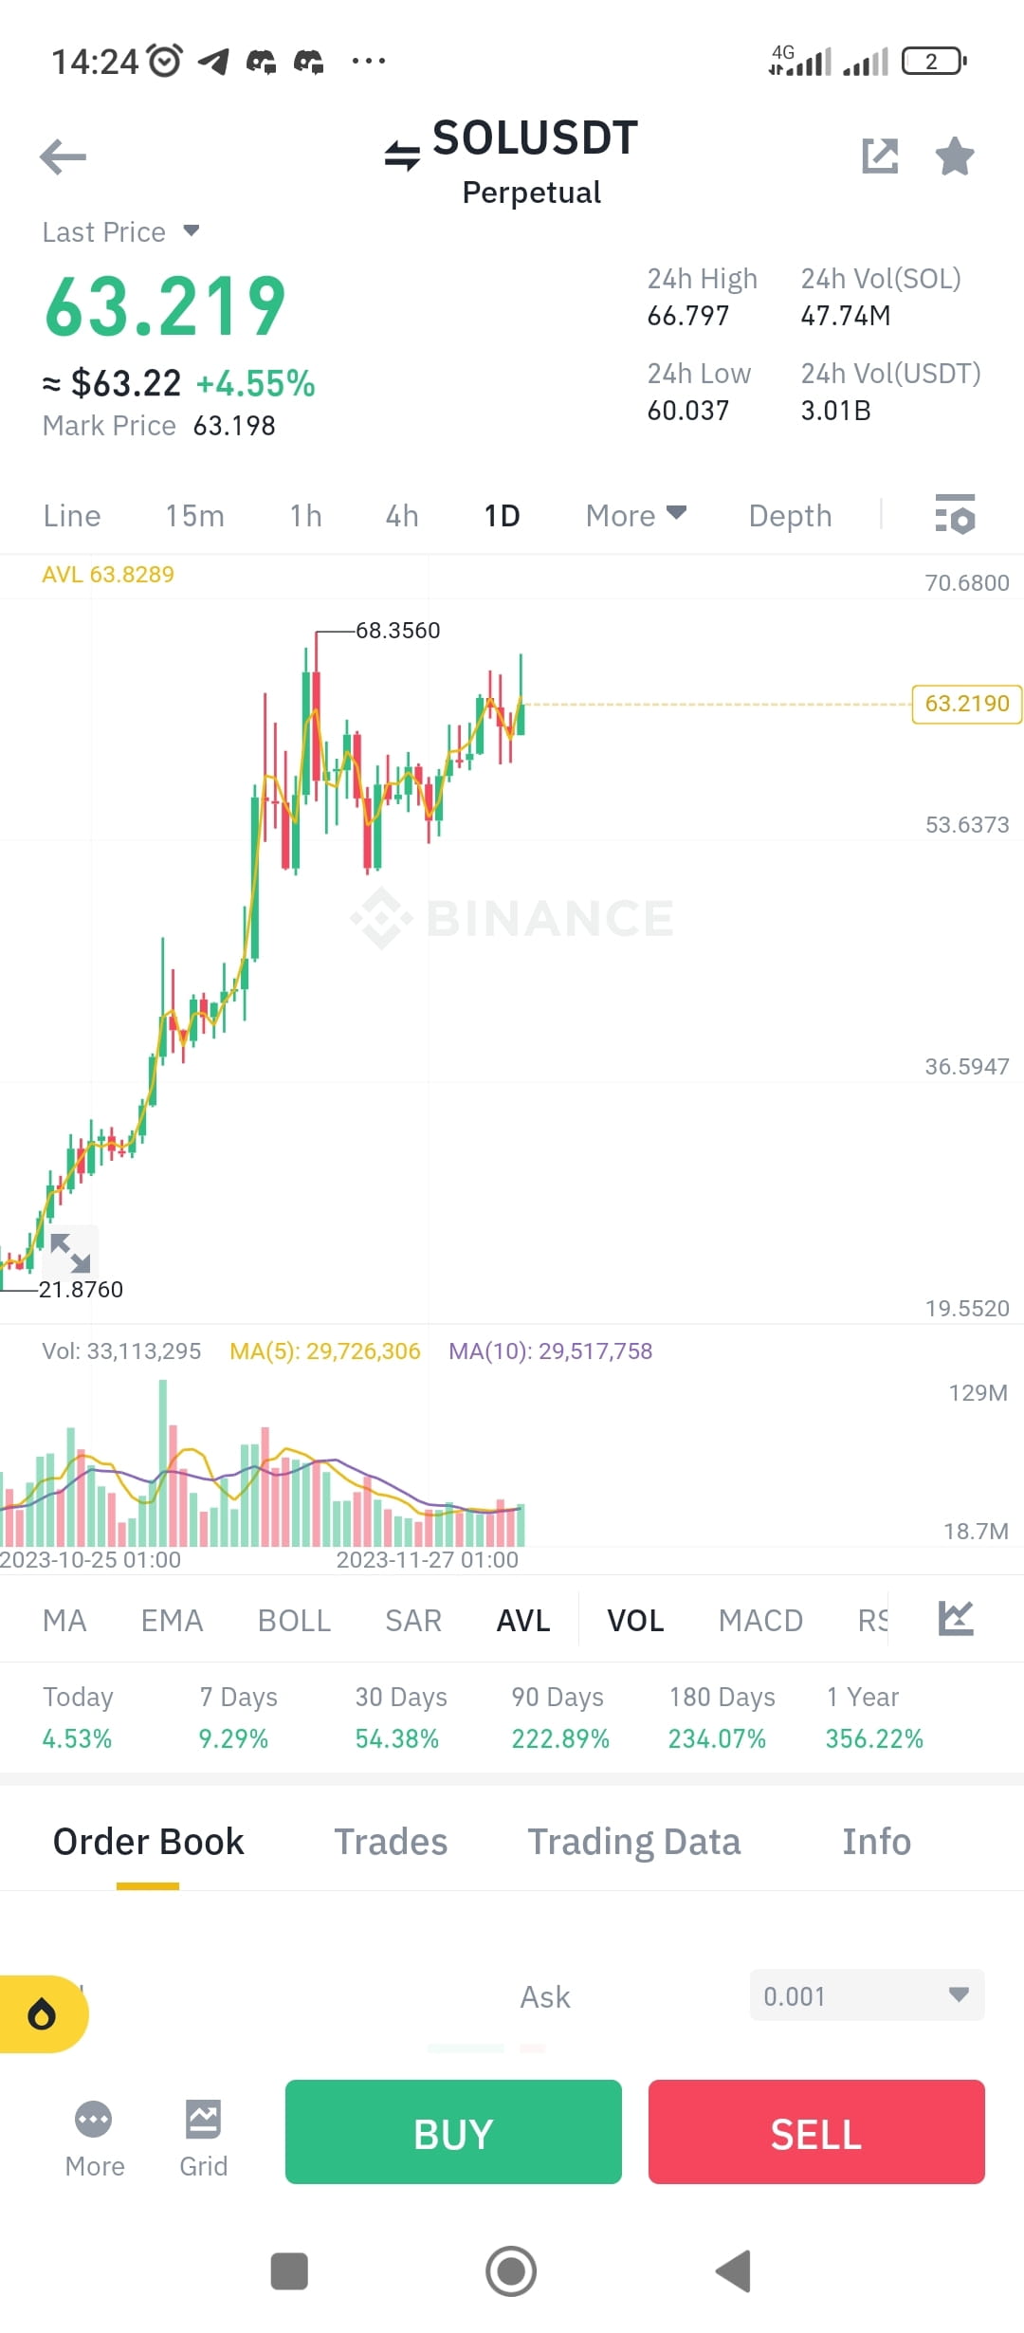Open the share/export icon next to star
This screenshot has height=2333, width=1024.
pyautogui.click(x=881, y=155)
